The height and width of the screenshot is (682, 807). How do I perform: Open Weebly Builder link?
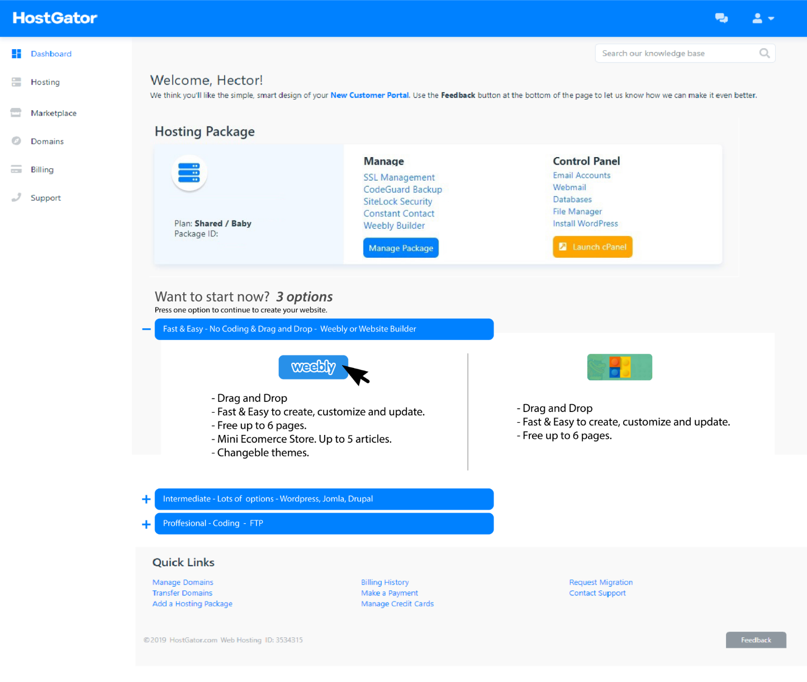(x=394, y=225)
